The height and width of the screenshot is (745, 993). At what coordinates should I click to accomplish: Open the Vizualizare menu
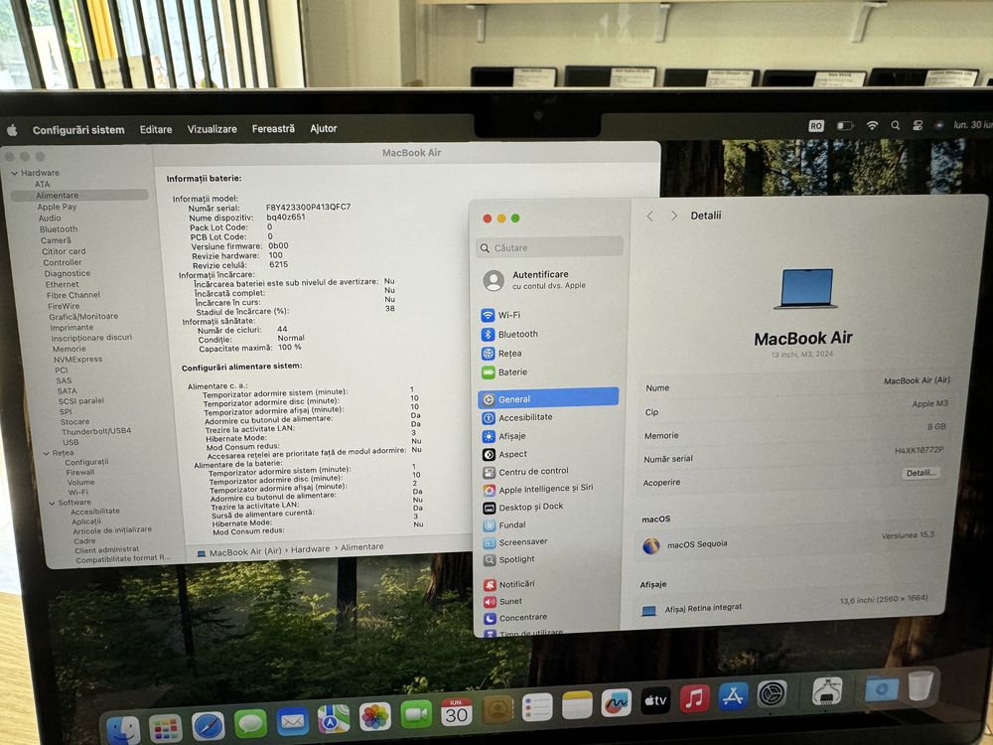click(213, 128)
